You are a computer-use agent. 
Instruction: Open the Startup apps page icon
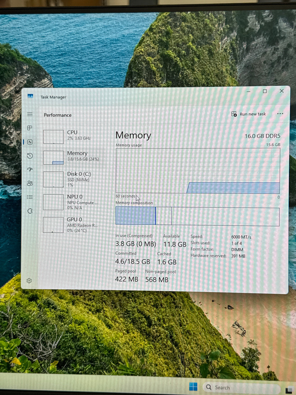pyautogui.click(x=30, y=169)
